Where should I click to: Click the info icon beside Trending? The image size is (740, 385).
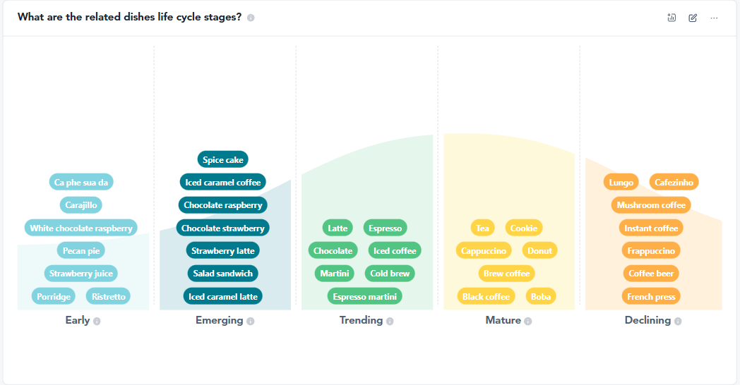(390, 321)
